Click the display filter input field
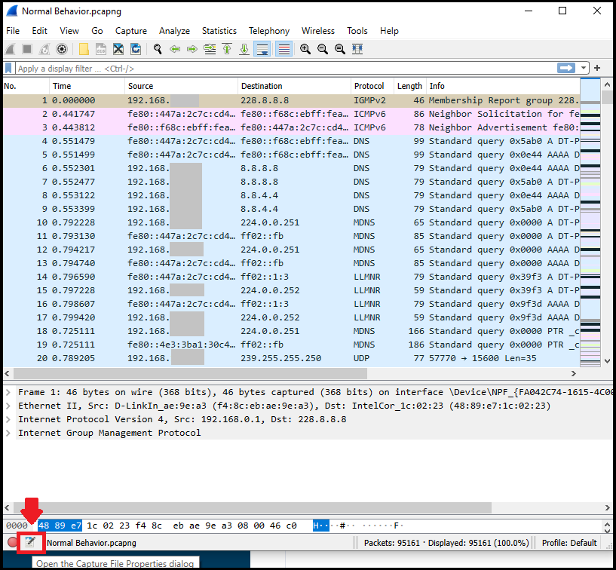The image size is (616, 570). (286, 69)
